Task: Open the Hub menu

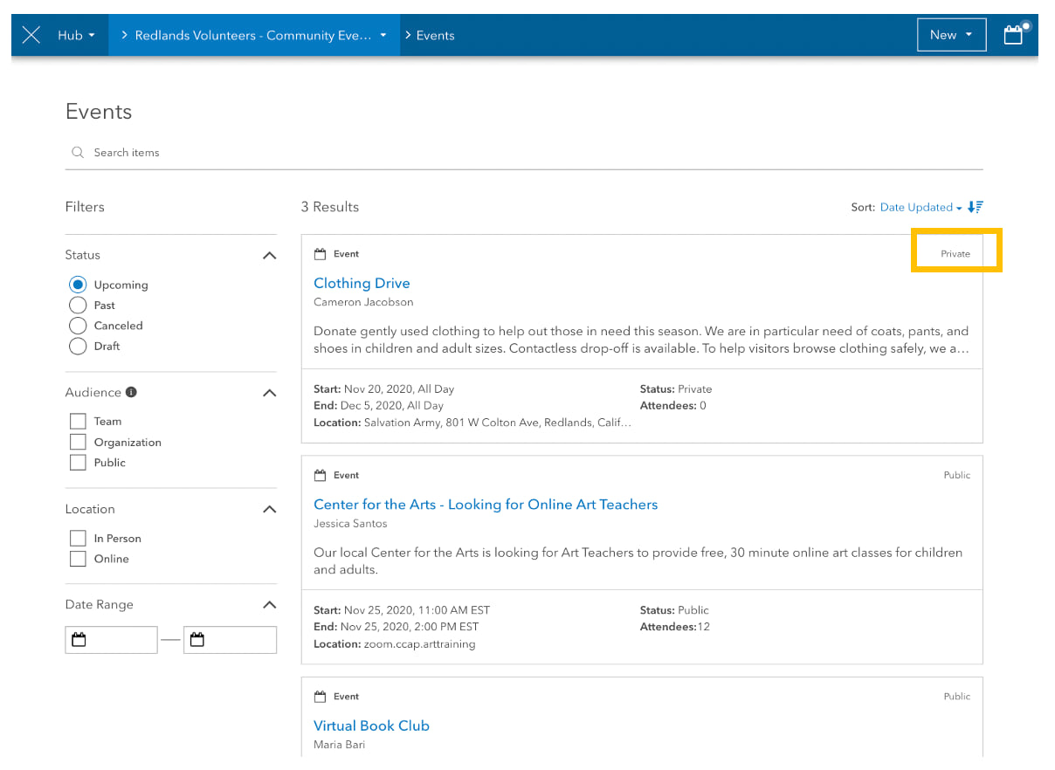Action: pos(76,36)
